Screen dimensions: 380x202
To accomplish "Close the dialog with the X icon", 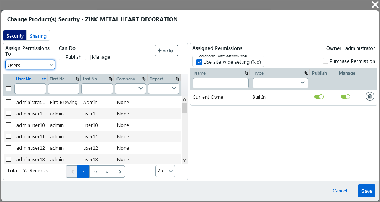I will (x=375, y=5).
